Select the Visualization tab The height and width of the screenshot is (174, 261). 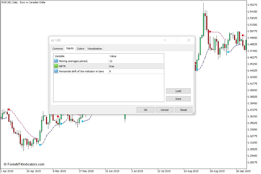click(95, 48)
